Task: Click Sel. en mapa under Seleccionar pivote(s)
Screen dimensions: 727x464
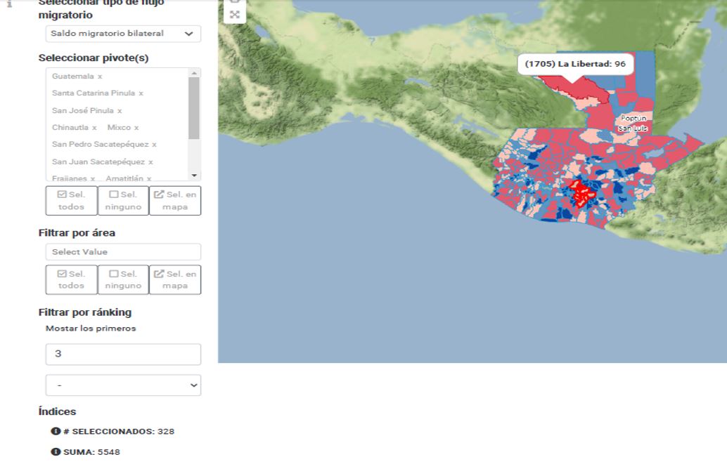Action: pos(175,201)
